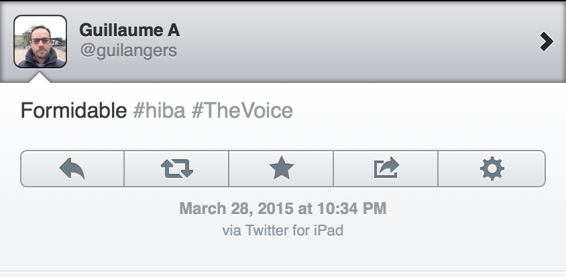Select the "Twitter for iPad" source text
The height and width of the screenshot is (277, 566).
[x=294, y=230]
